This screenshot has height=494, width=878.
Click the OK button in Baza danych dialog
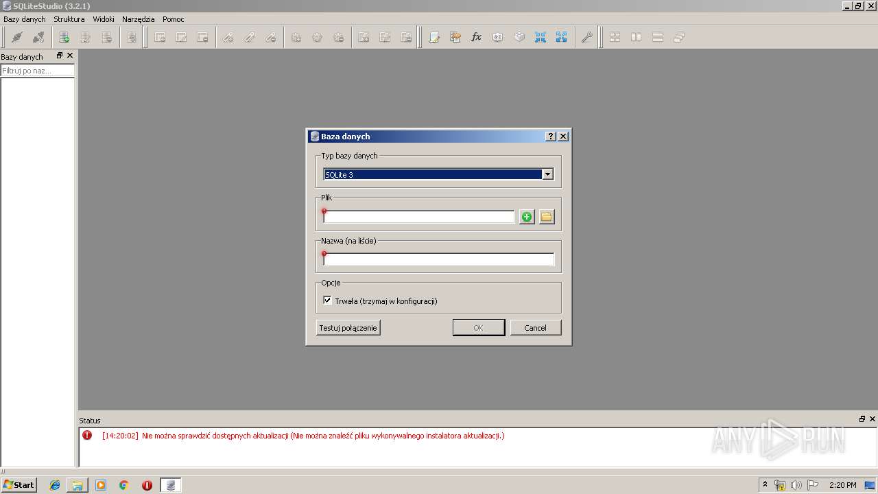coord(479,328)
